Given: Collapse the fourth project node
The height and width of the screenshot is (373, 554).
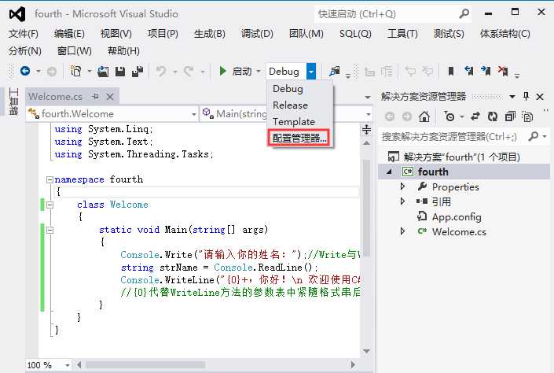Looking at the screenshot, I should [x=389, y=172].
